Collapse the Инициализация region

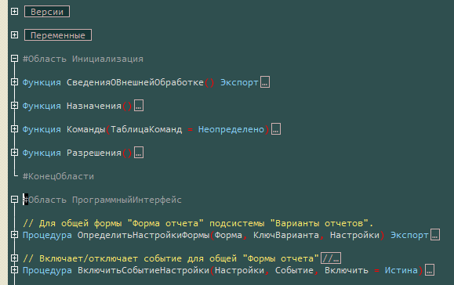tap(14, 59)
